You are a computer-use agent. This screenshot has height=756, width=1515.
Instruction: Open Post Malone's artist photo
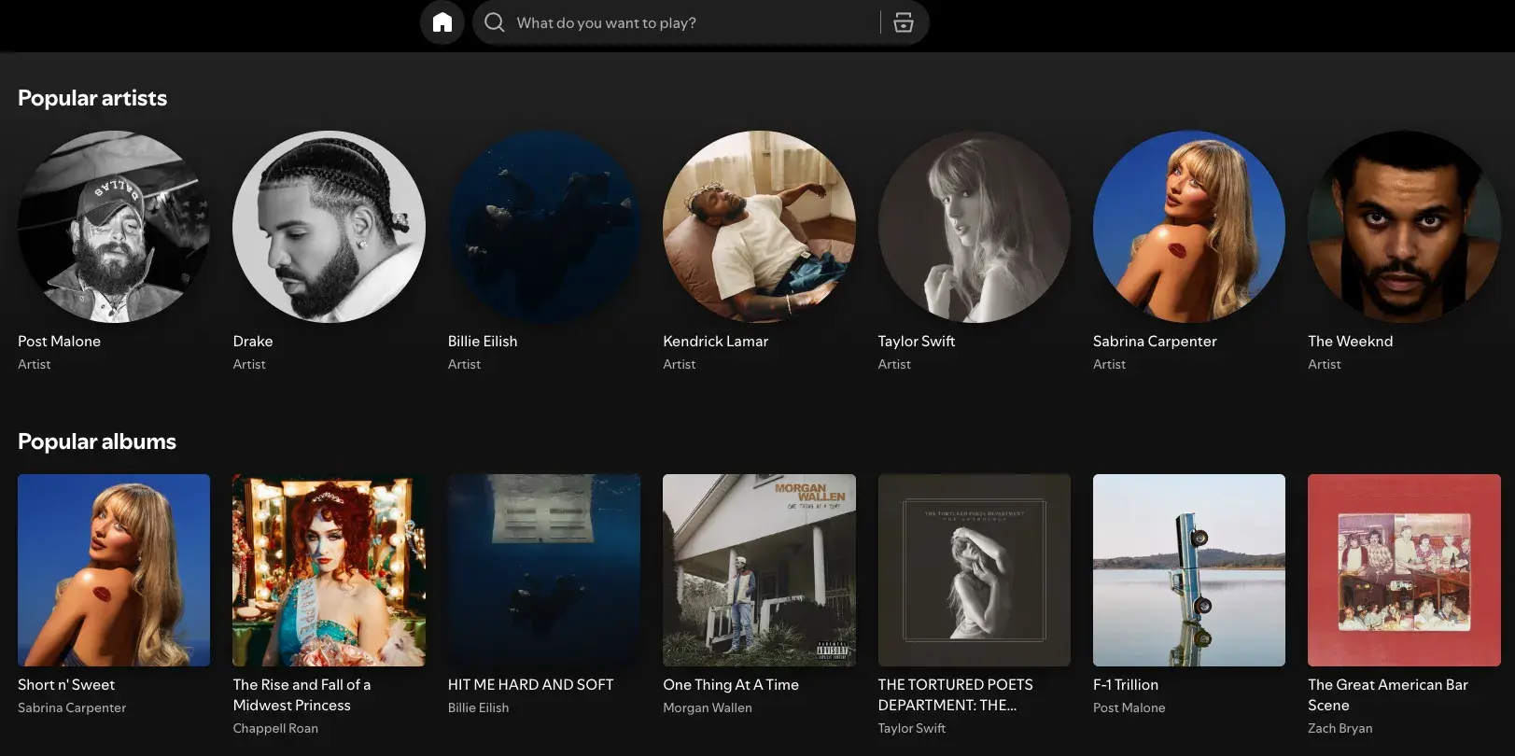coord(114,227)
